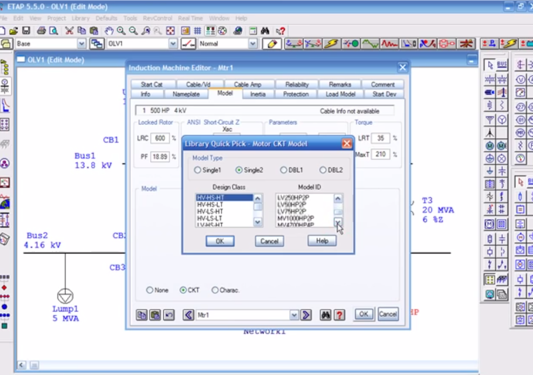Image resolution: width=533 pixels, height=375 pixels.
Task: Select the Single1 model type
Action: [x=197, y=170]
